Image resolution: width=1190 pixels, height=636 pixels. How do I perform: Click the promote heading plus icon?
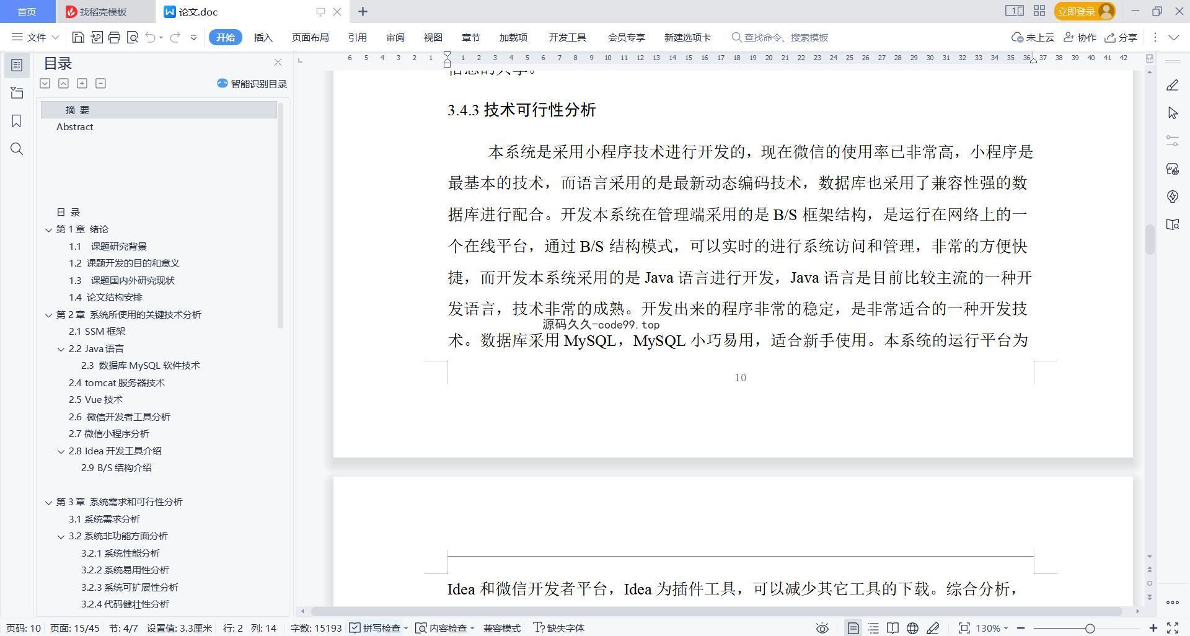coord(82,83)
